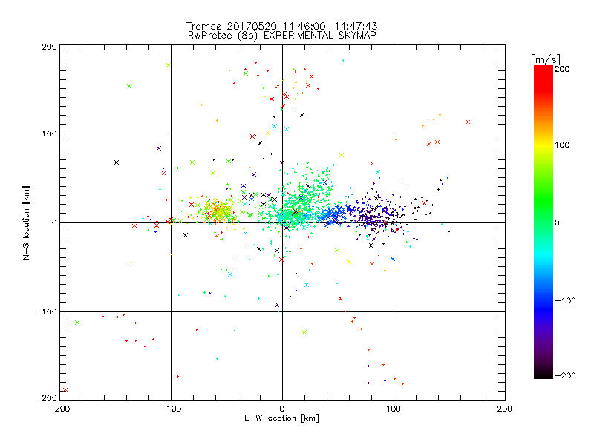
Task: Click the x-axis '-200' tick label
Action: (x=60, y=409)
